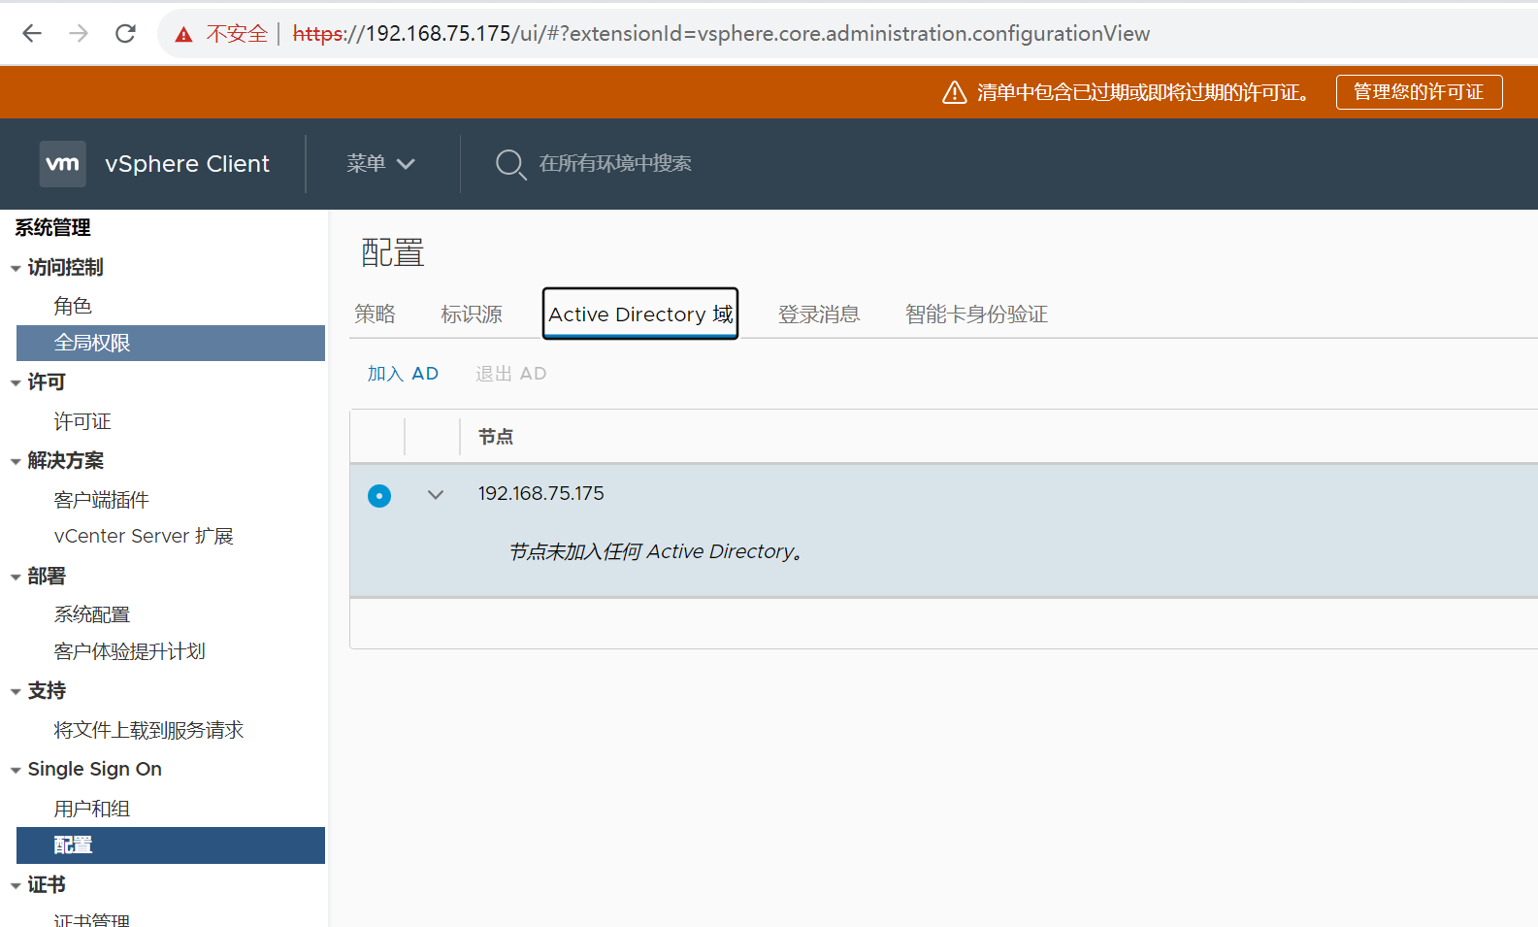
Task: Open the 菜单 dropdown menu
Action: [x=380, y=164]
